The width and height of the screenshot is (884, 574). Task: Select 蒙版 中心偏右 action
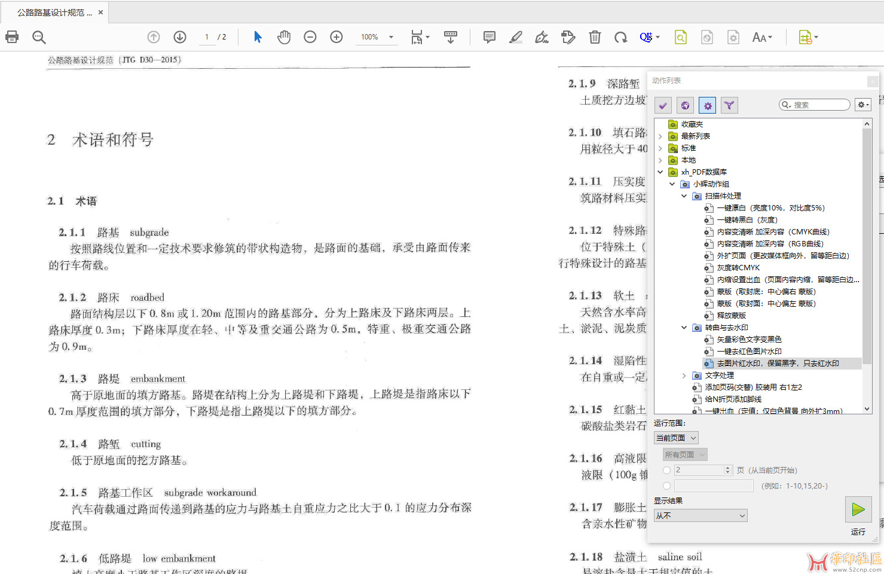tap(766, 292)
